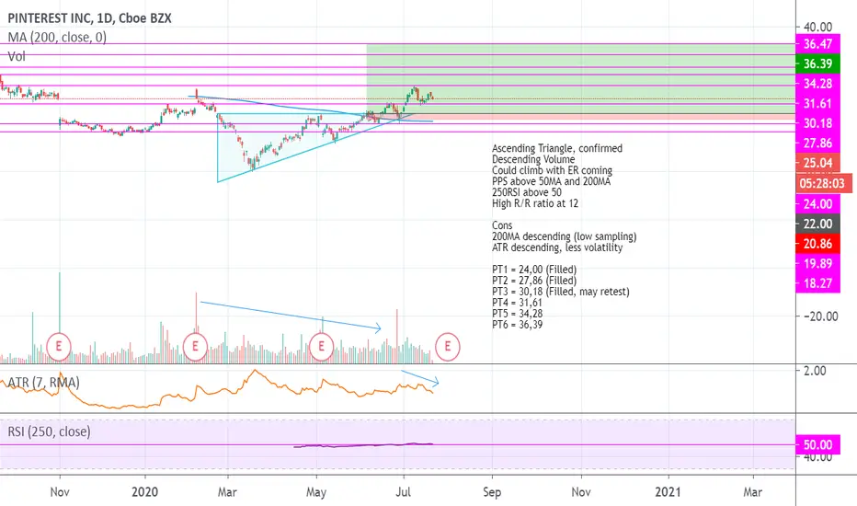Click the green 36.39 price label

[817, 63]
